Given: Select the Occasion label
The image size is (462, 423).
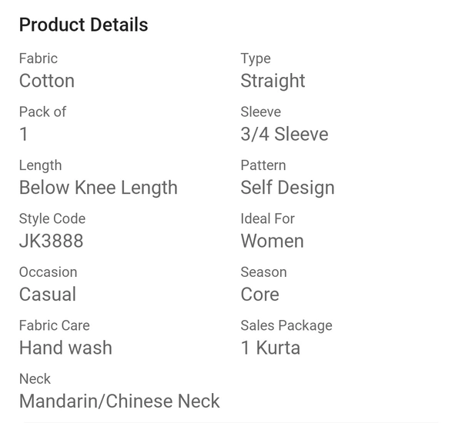Looking at the screenshot, I should [49, 272].
